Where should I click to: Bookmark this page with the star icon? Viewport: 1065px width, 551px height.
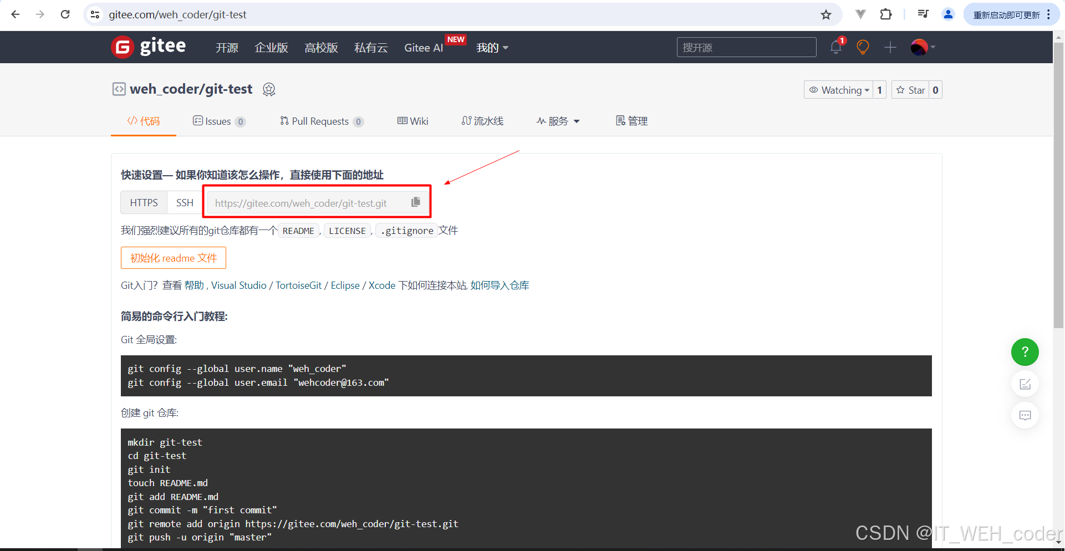826,14
